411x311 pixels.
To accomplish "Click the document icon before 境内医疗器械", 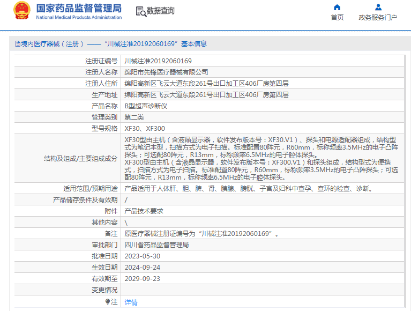I will 18,44.
